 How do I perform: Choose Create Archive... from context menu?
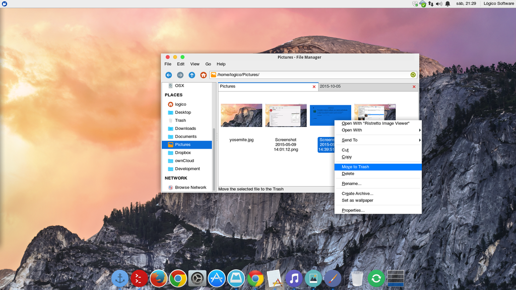tap(378, 194)
